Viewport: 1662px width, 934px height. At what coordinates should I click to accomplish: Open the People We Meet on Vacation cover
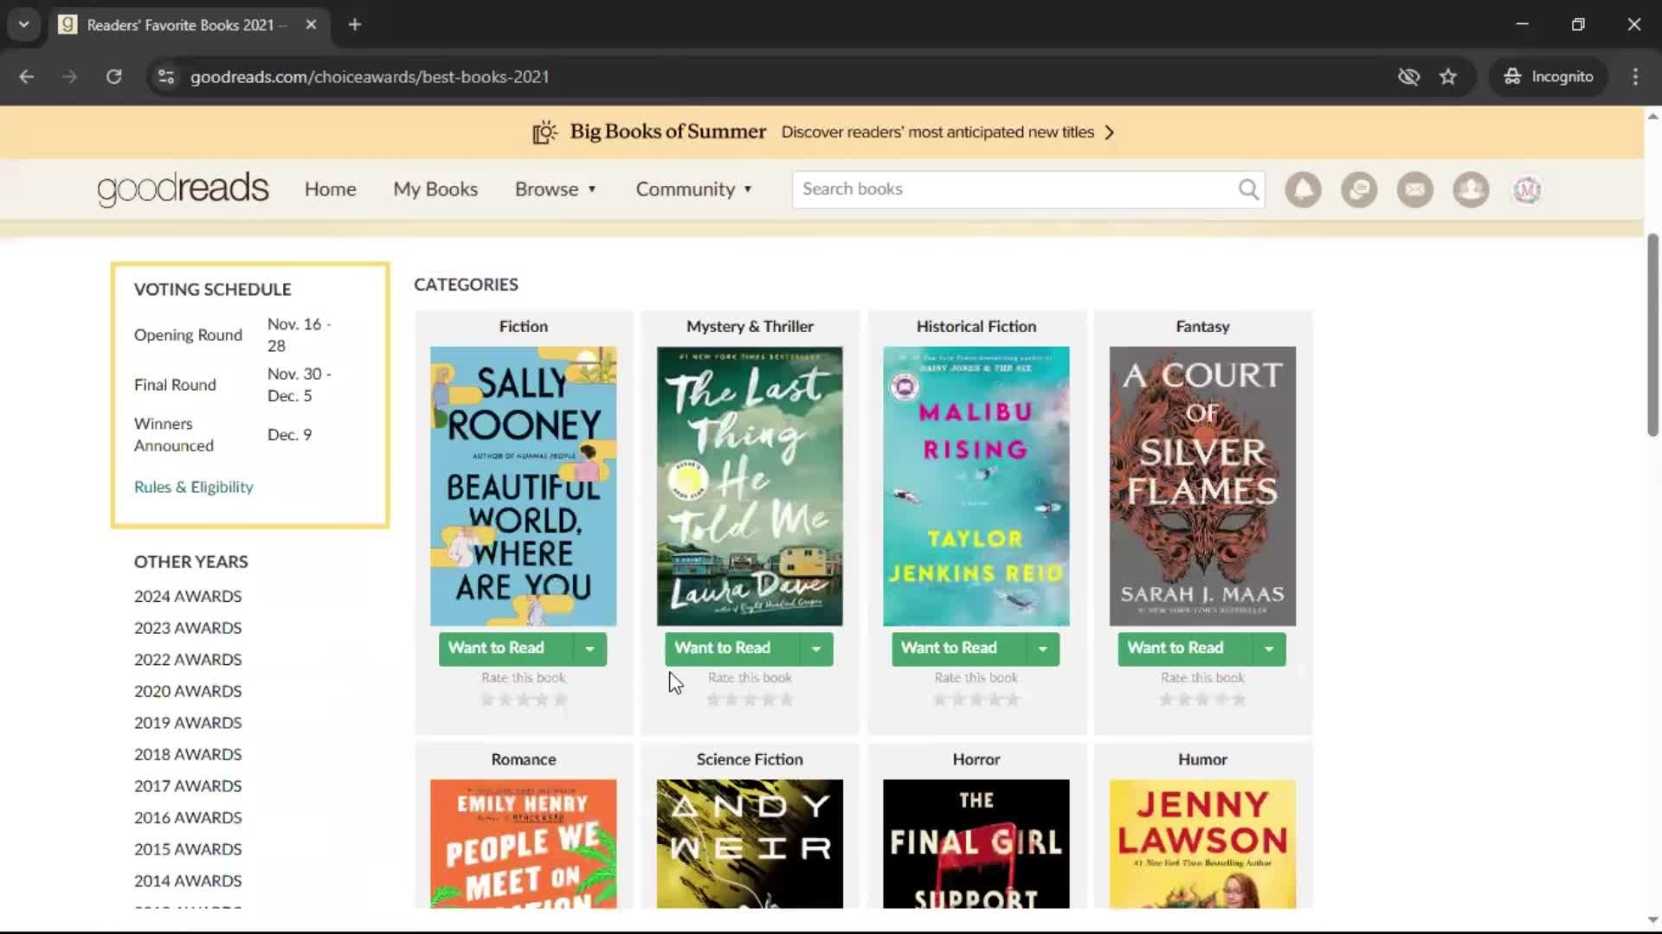pos(523,844)
